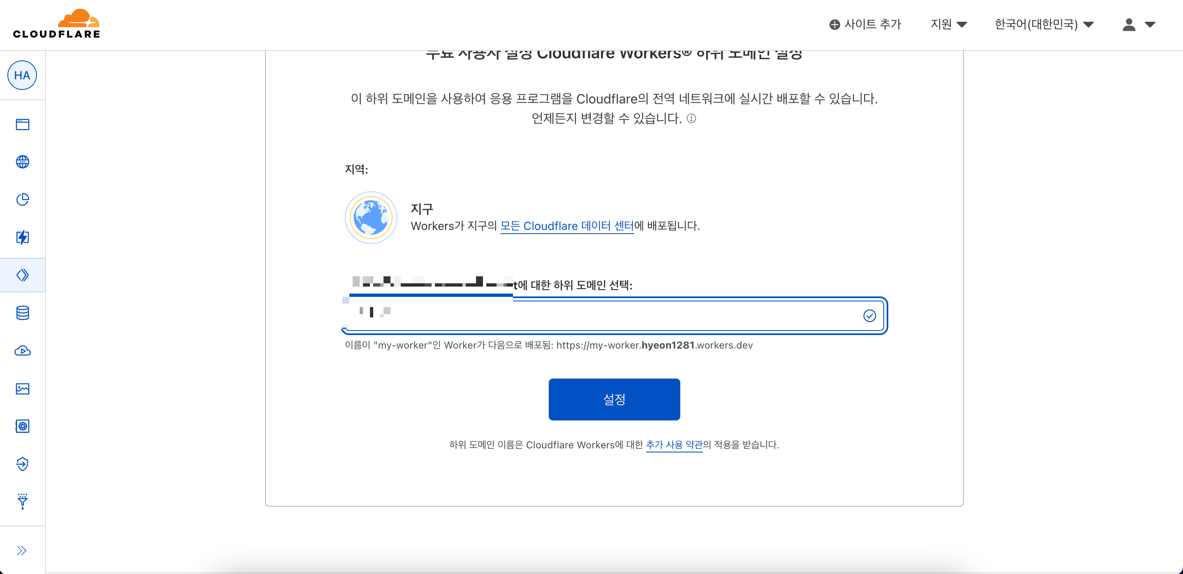Viewport: 1183px width, 574px height.
Task: Open the 추가 사용 약관 link
Action: point(674,445)
